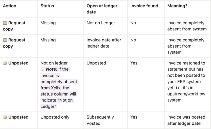Select the Status column header

point(47,6)
